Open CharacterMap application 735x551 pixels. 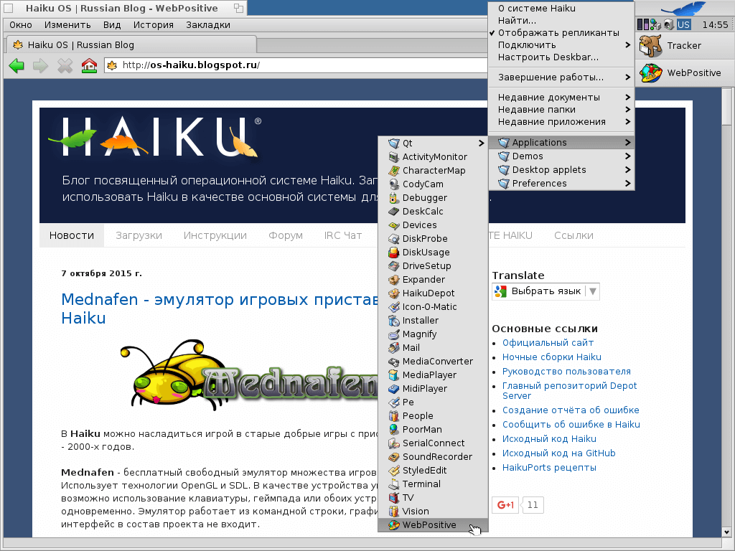[433, 171]
